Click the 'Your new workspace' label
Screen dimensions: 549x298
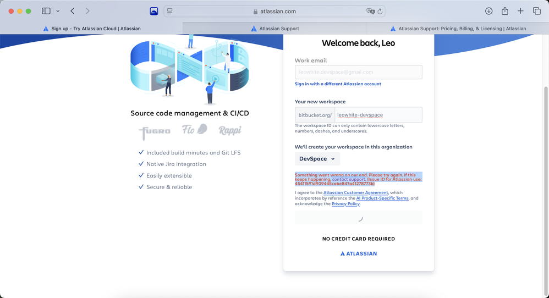click(320, 102)
